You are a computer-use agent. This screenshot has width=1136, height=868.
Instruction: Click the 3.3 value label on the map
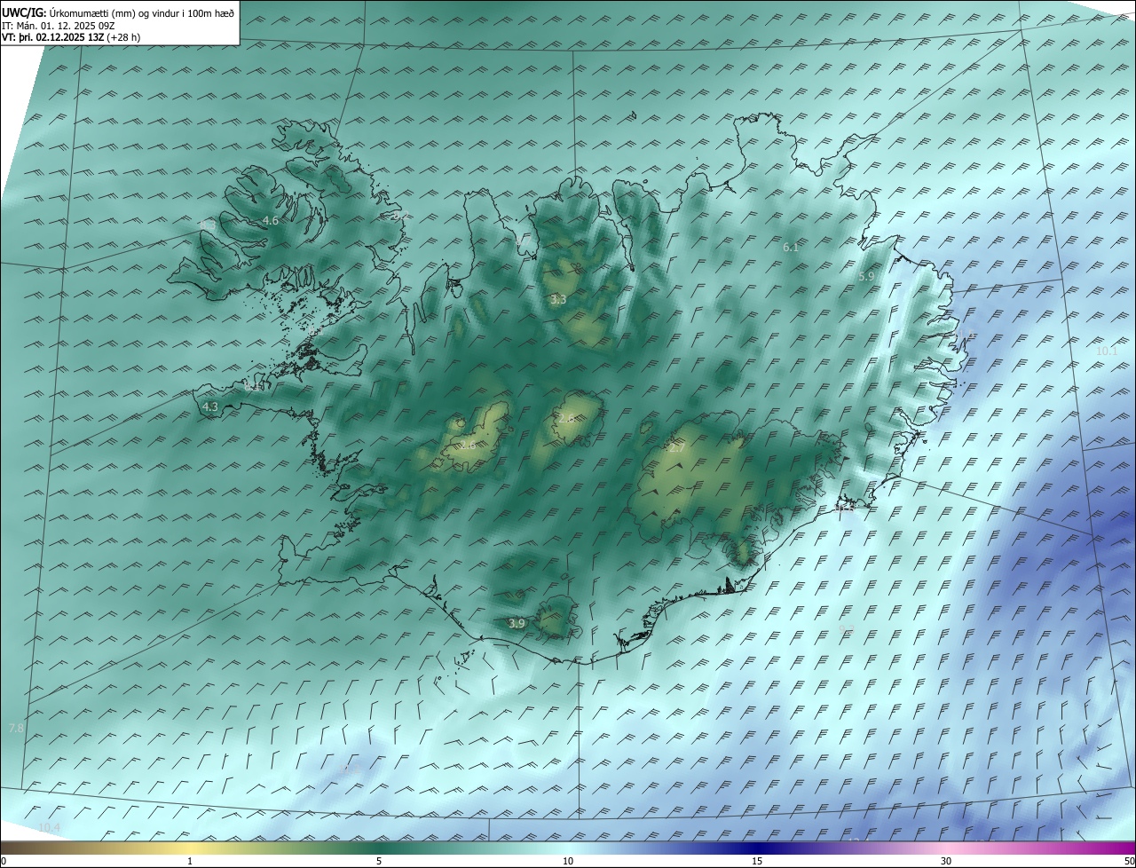click(x=558, y=300)
